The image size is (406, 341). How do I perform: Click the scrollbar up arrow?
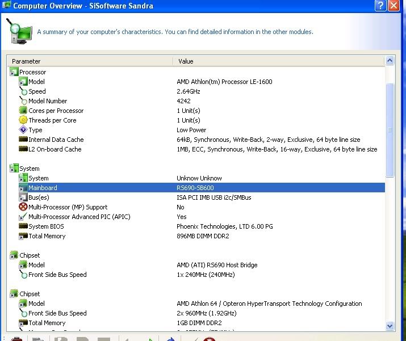pyautogui.click(x=390, y=61)
